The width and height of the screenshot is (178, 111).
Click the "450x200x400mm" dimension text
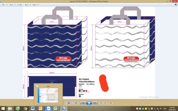click(87, 82)
